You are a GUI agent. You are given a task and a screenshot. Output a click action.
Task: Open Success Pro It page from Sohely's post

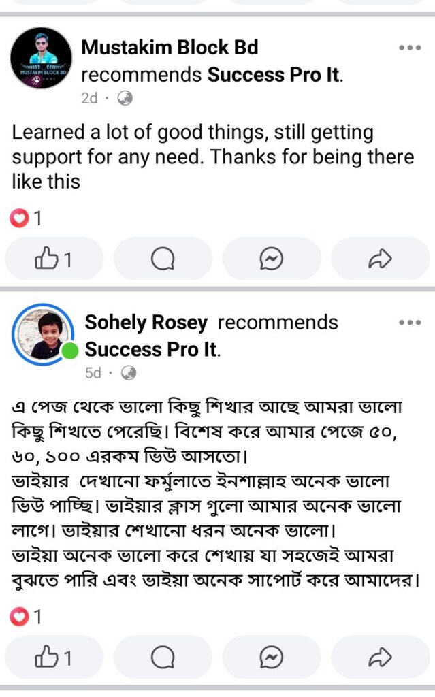(152, 350)
